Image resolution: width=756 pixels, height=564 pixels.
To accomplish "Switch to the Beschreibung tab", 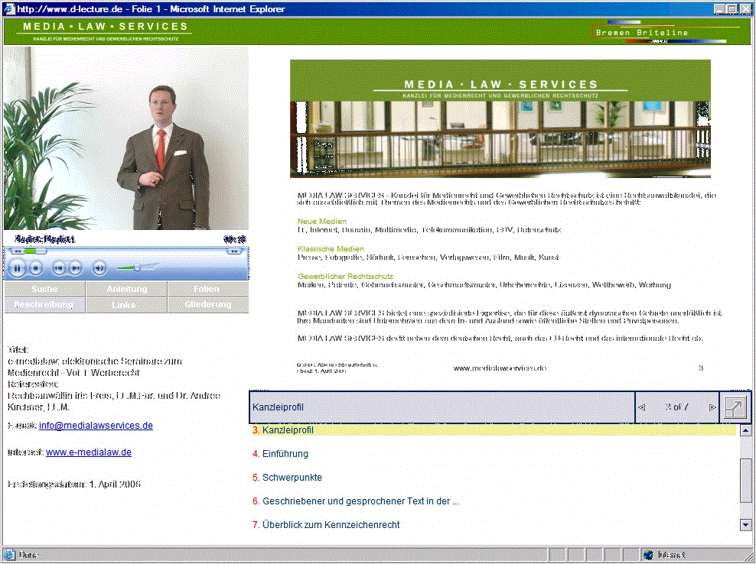I will [45, 305].
